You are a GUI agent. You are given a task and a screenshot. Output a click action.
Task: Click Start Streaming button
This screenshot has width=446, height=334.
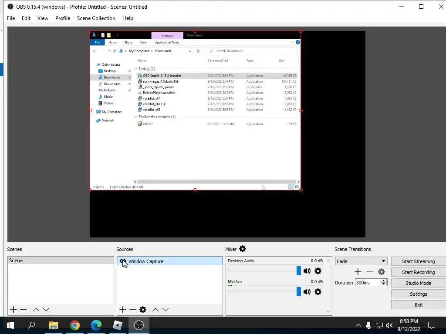[419, 261]
